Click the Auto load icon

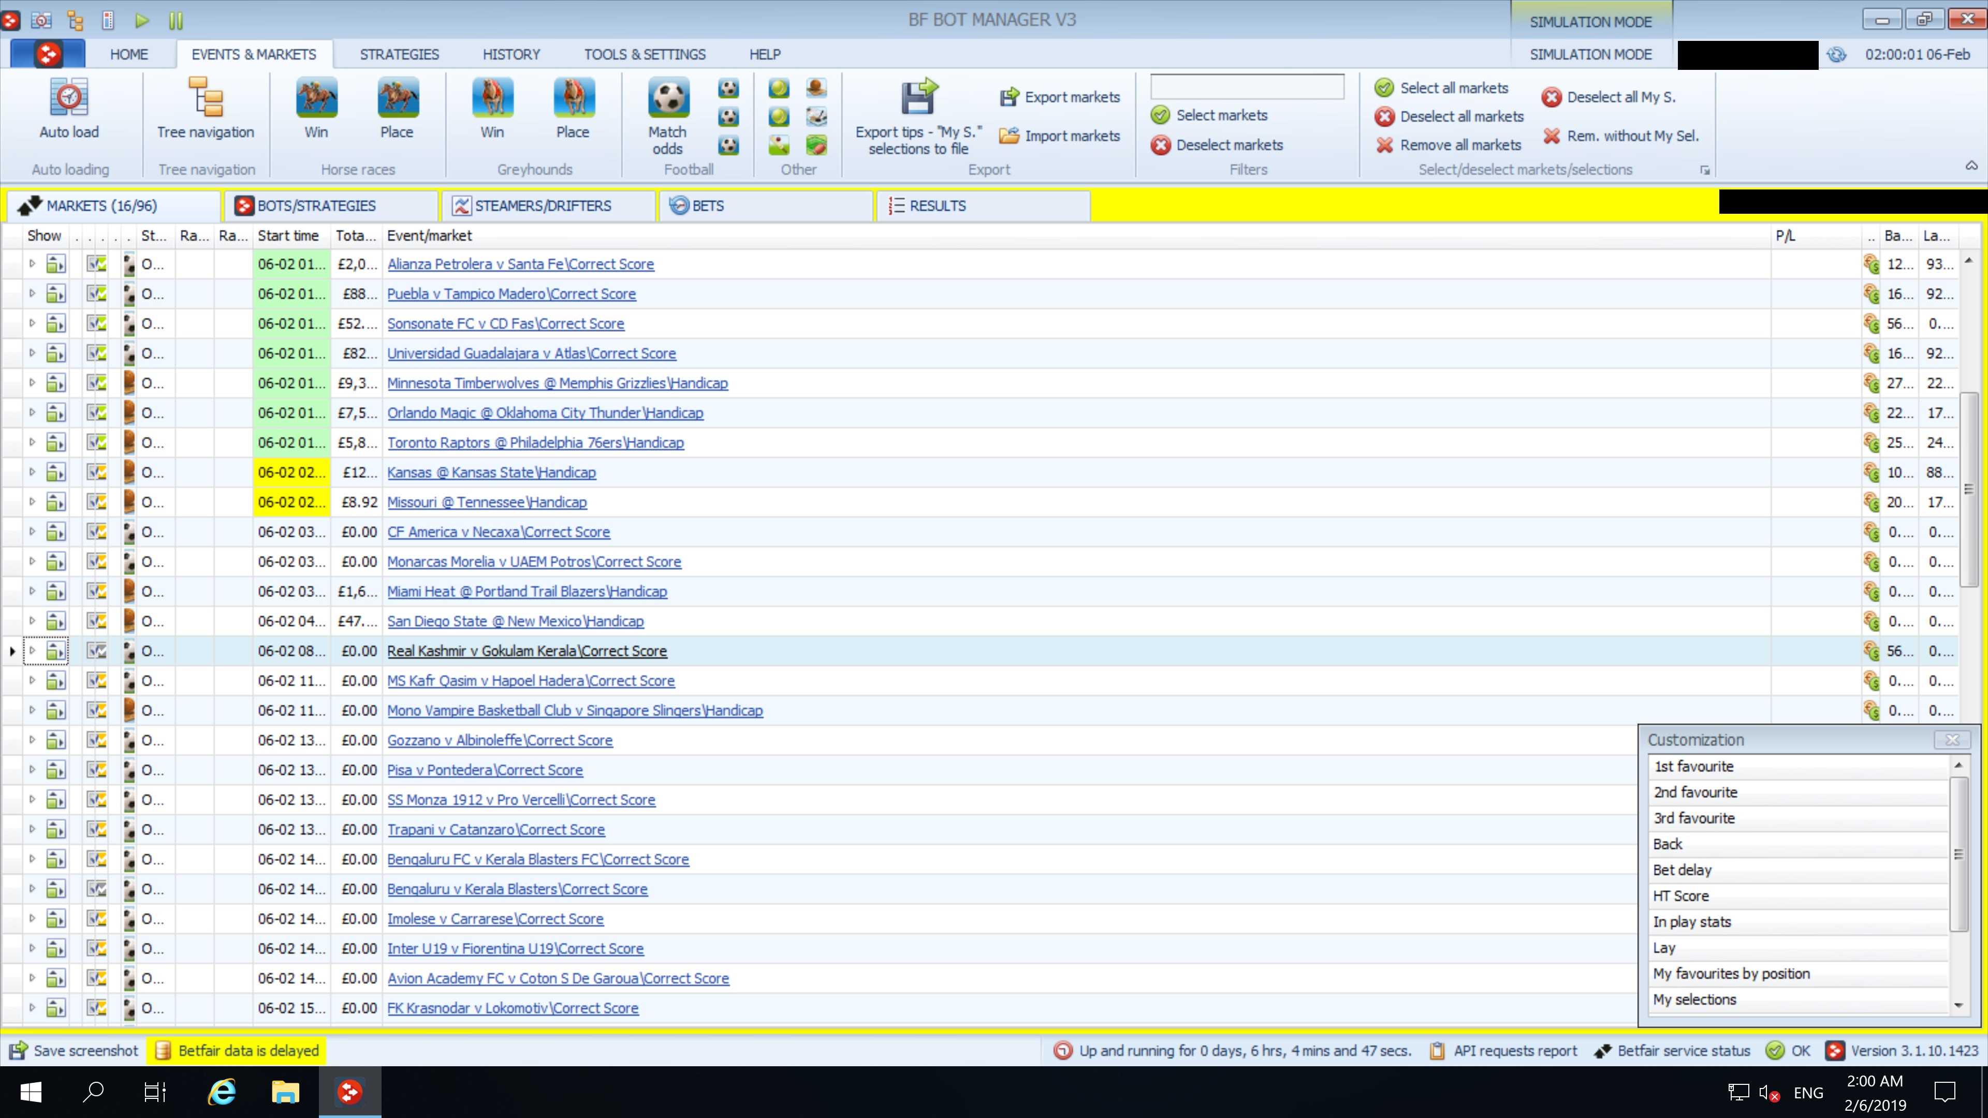click(69, 98)
